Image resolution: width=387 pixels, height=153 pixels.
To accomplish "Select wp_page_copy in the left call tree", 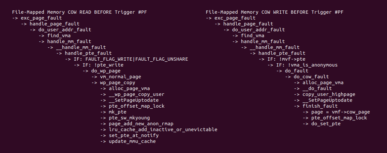I will pos(117,83).
